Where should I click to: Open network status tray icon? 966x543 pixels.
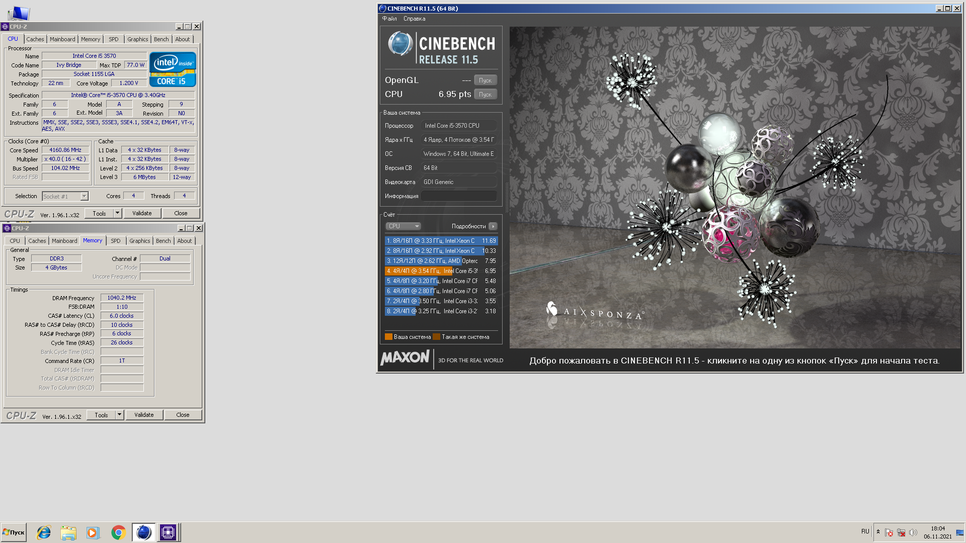tap(901, 532)
